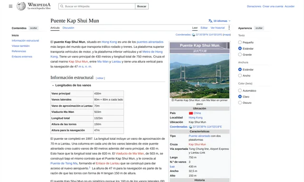Select the Leer tab
This screenshot has width=304, height=182.
click(195, 27)
